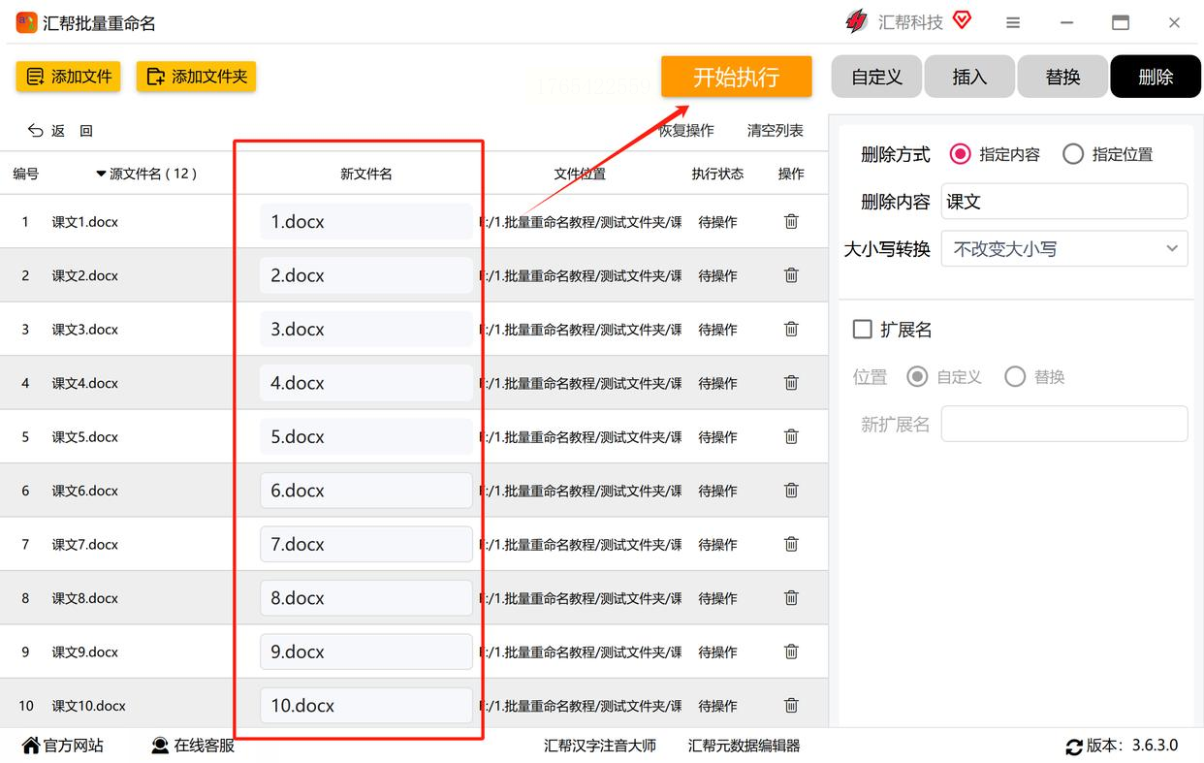Click trash icon for 课文5.docx row
The height and width of the screenshot is (763, 1204).
pos(791,437)
